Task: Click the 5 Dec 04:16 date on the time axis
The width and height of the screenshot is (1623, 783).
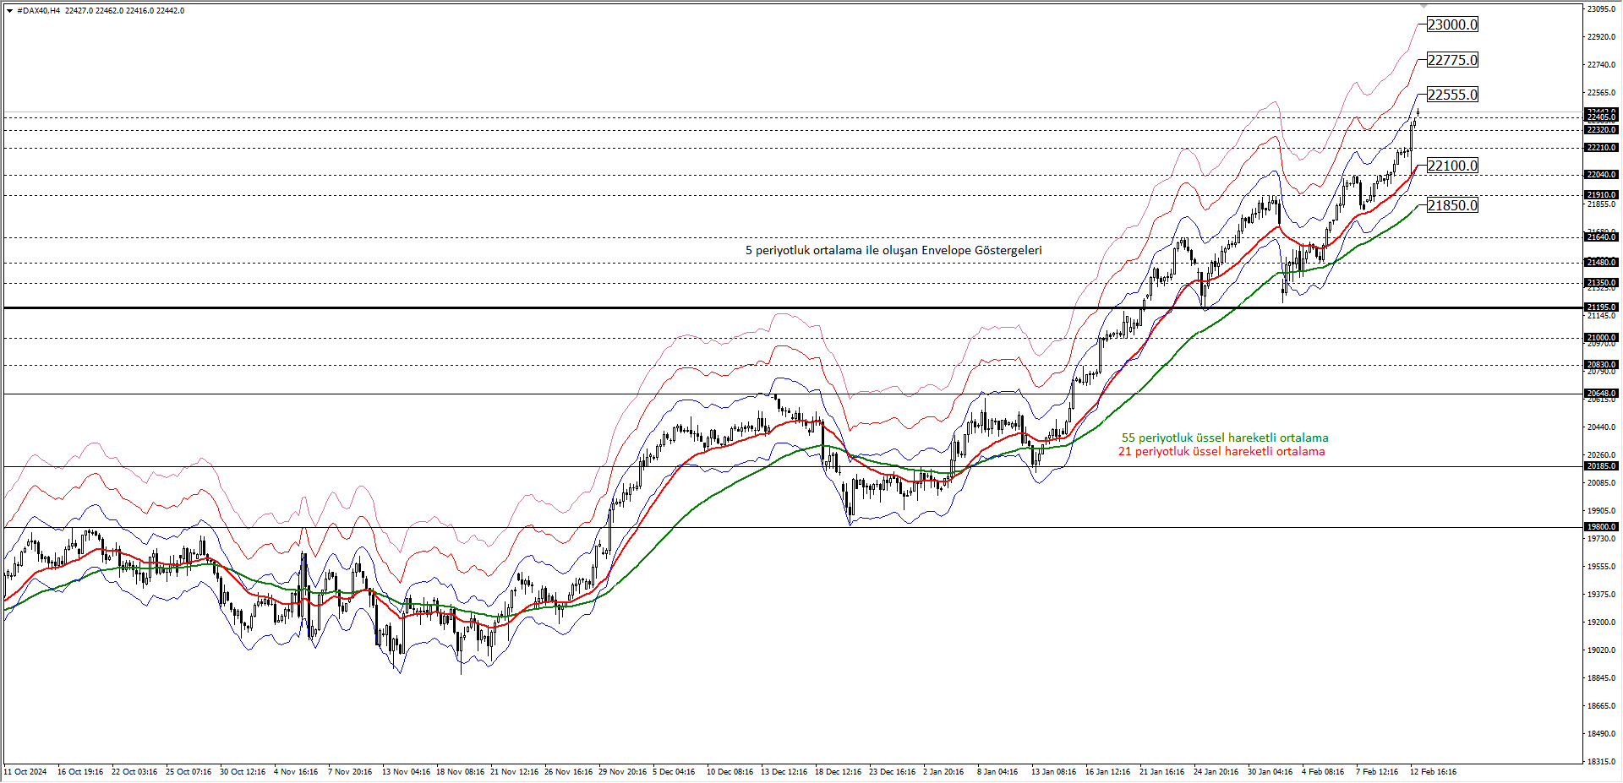Action: 674,772
